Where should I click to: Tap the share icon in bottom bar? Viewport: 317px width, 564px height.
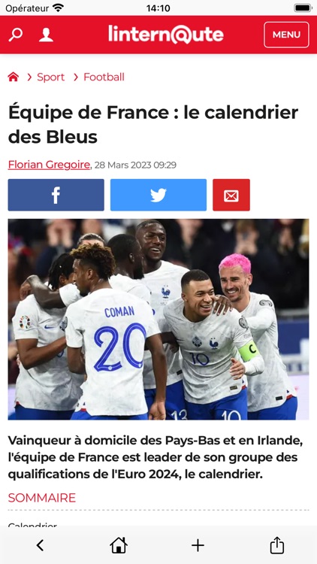(276, 545)
